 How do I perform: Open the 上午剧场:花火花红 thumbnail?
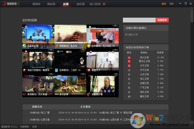pos(103,37)
